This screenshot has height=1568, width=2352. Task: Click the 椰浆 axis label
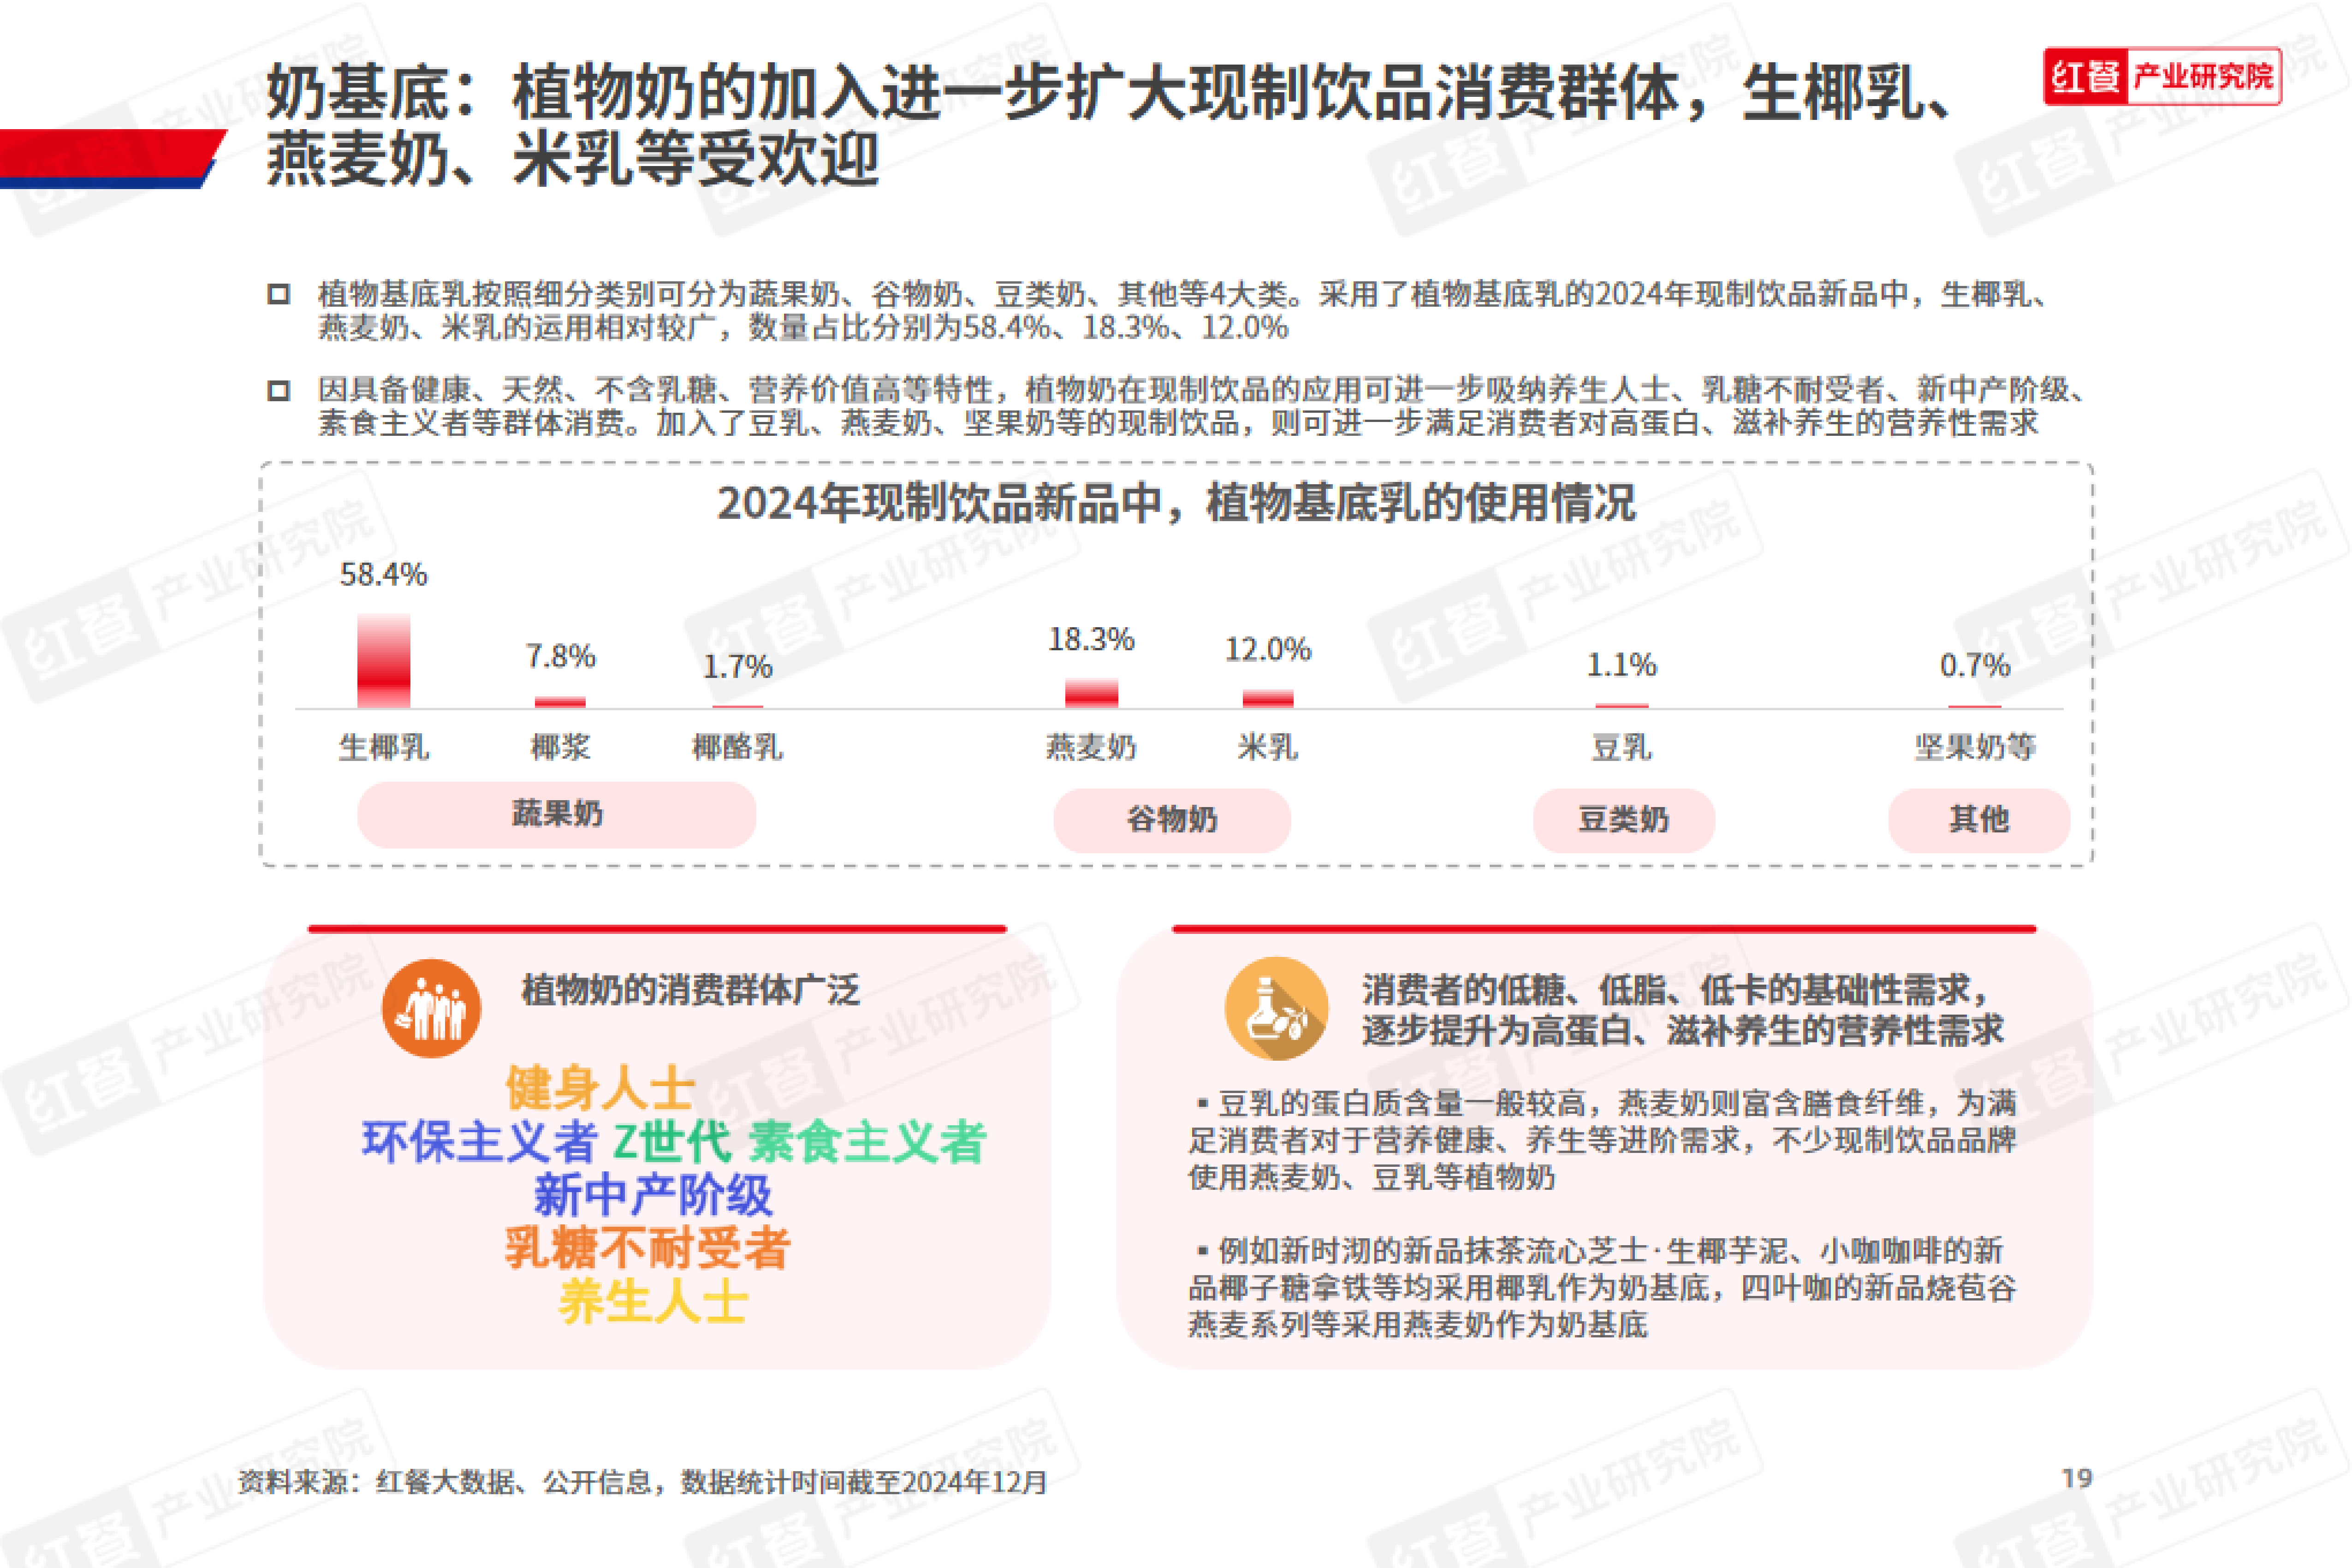point(560,747)
